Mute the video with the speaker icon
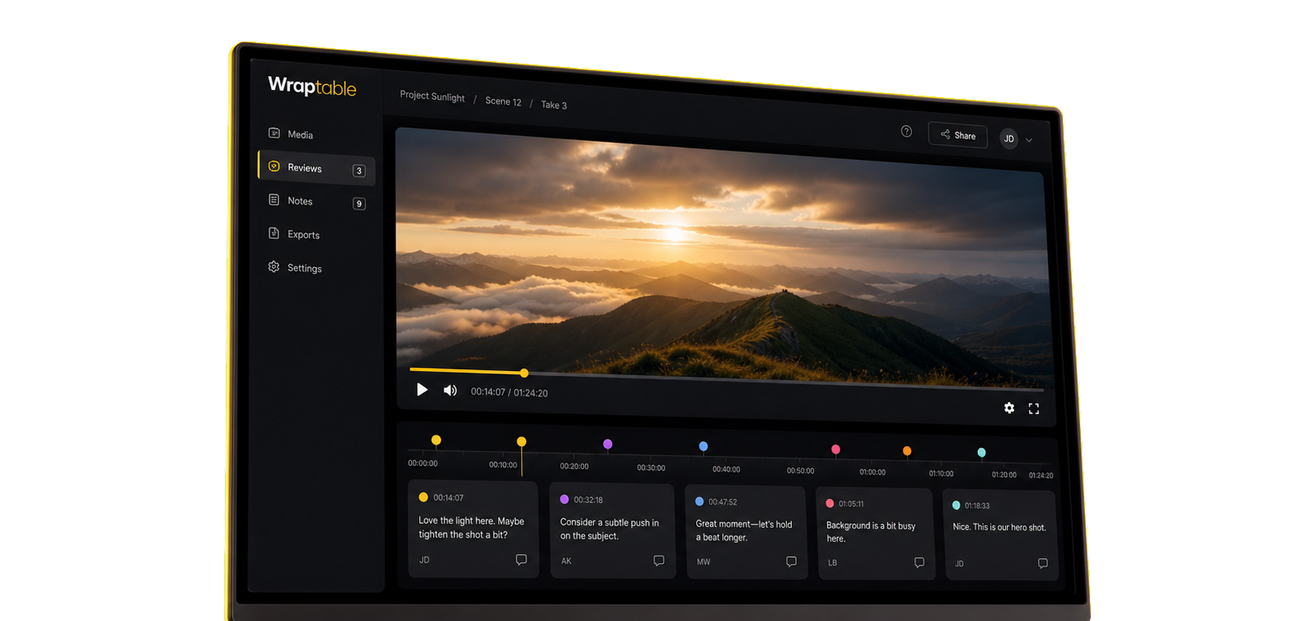 (x=450, y=391)
